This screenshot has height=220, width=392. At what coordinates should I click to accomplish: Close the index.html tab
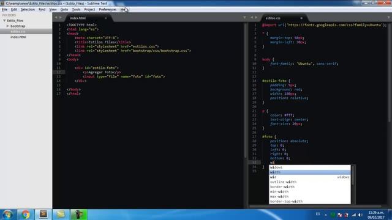point(106,18)
